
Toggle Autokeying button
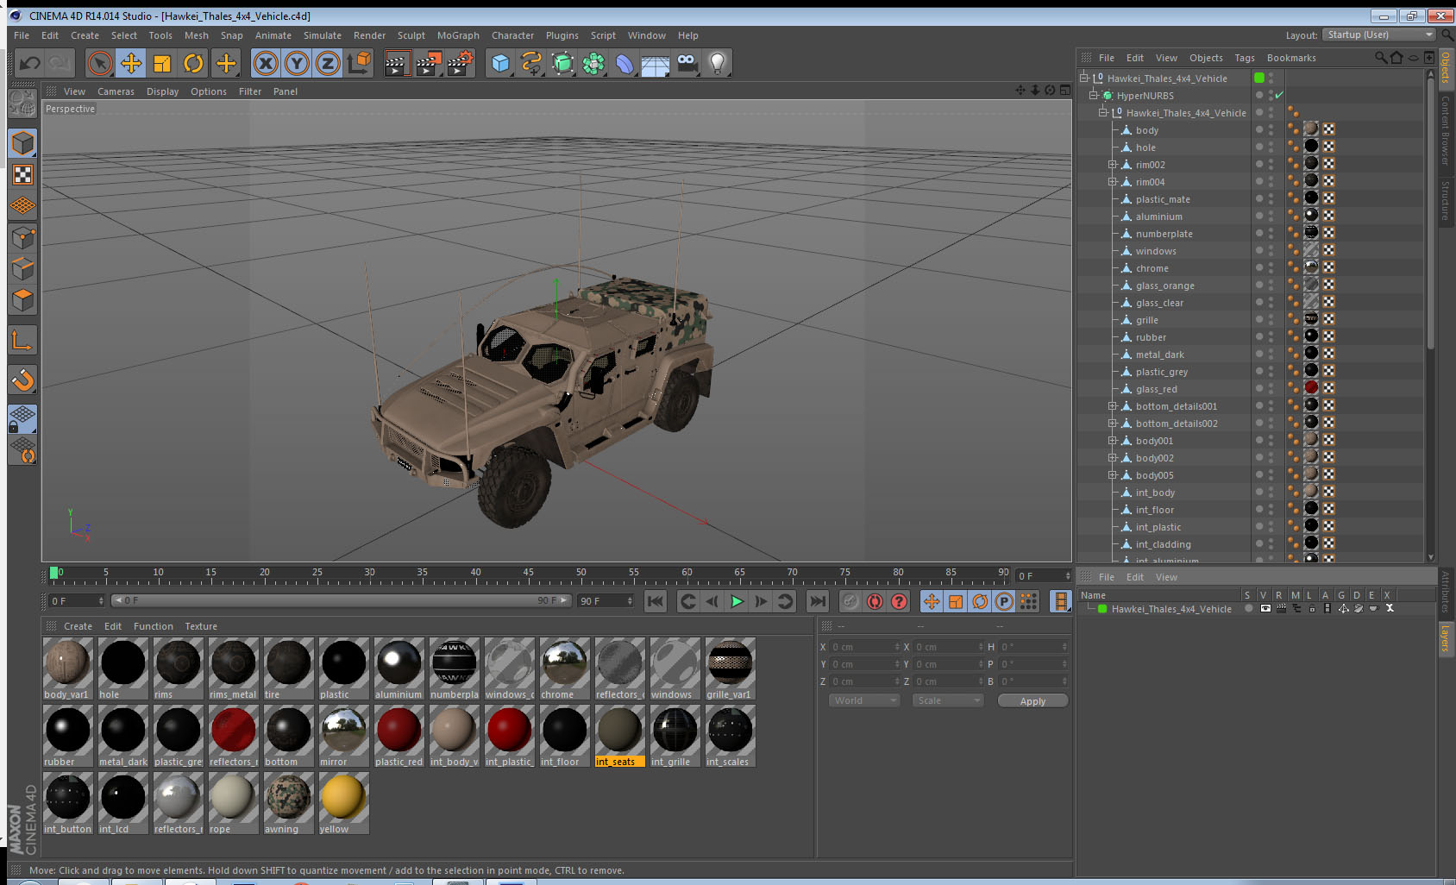tap(875, 601)
